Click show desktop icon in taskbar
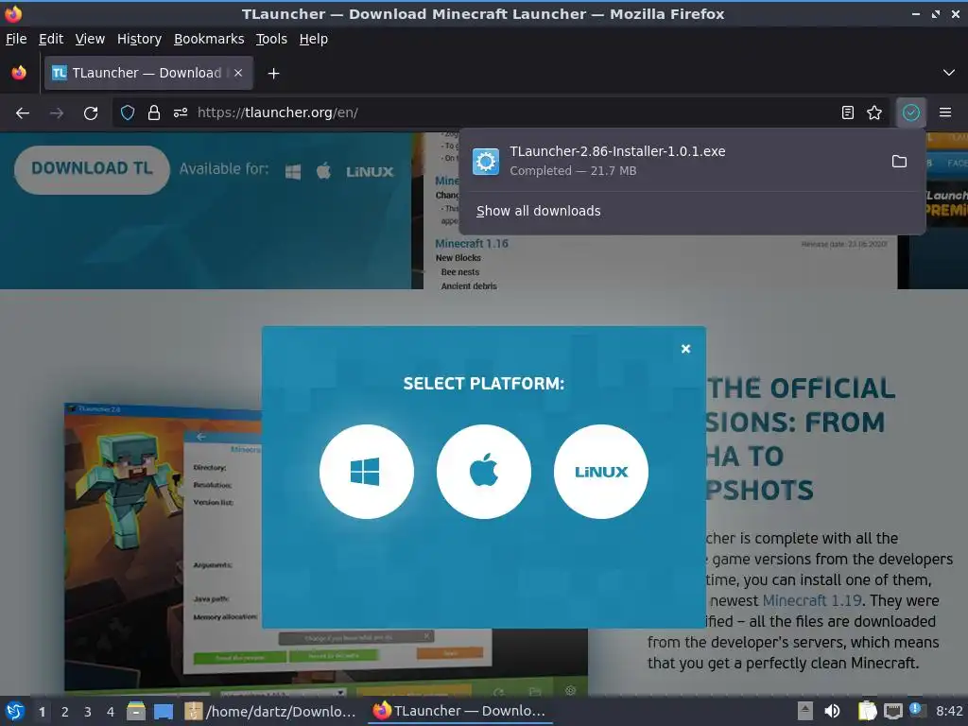This screenshot has height=726, width=968. [164, 711]
